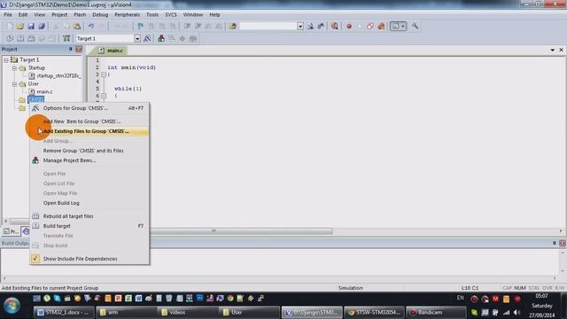Image resolution: width=567 pixels, height=319 pixels.
Task: Click the Save All toolbar icon
Action: (x=42, y=26)
